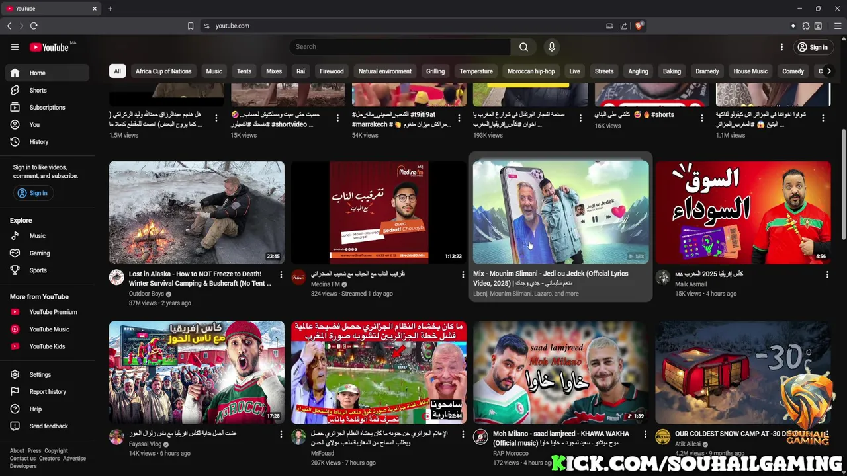Viewport: 847px width, 476px height.
Task: Open the Medina FM channel link
Action: [326, 284]
